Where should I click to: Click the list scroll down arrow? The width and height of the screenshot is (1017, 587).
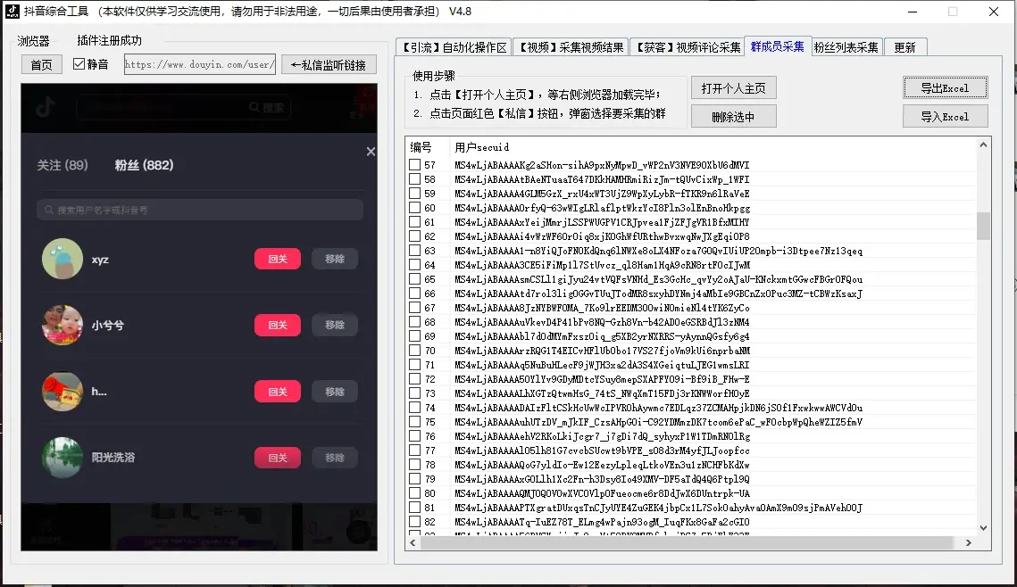[x=983, y=528]
